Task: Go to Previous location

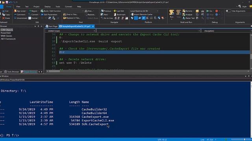Action: (x=106, y=11)
